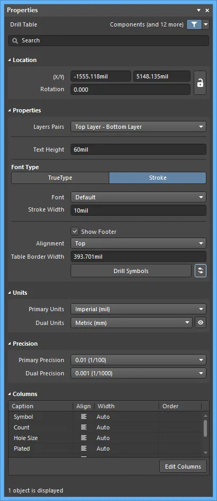Image resolution: width=217 pixels, height=501 pixels.
Task: Click the Search magnifier icon
Action: [15, 41]
